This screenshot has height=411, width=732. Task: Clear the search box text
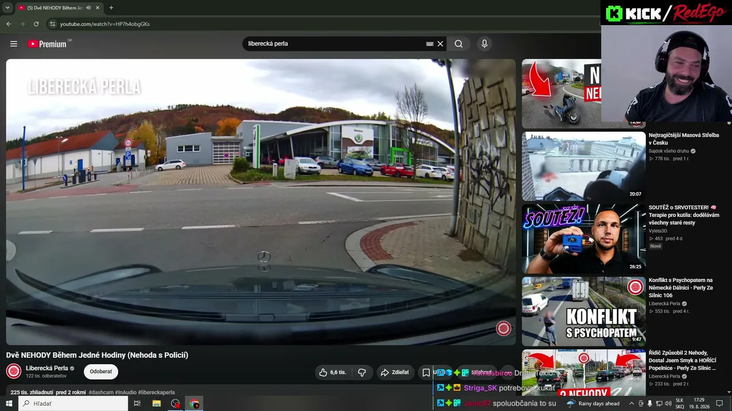pyautogui.click(x=440, y=44)
